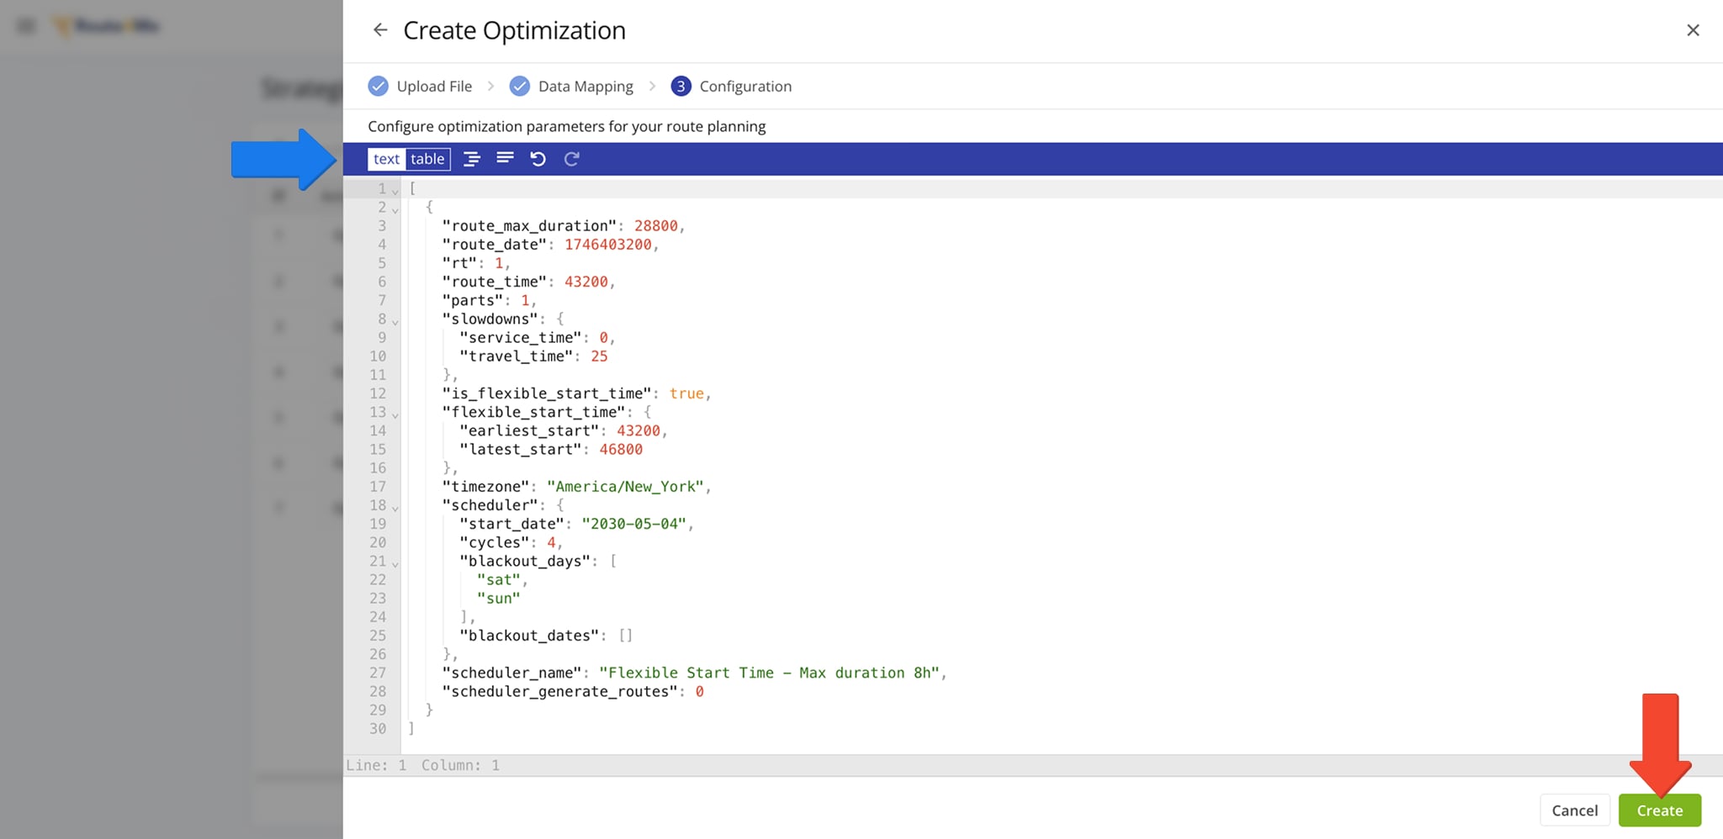Click the "sat" blackout day entry
The height and width of the screenshot is (839, 1723).
[498, 579]
